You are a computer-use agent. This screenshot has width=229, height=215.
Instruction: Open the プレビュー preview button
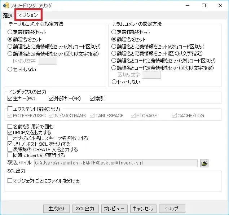[x=114, y=209]
